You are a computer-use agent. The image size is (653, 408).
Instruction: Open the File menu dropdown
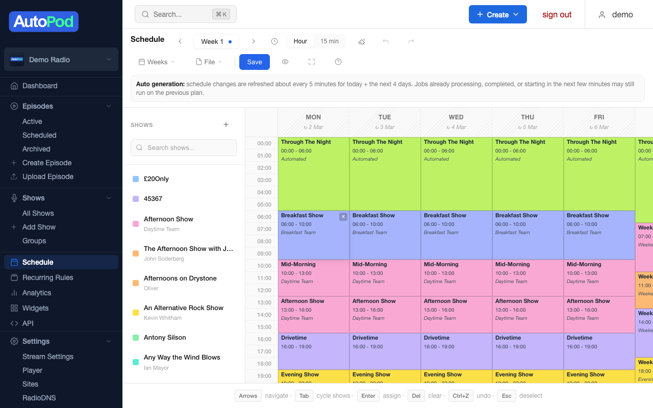209,62
